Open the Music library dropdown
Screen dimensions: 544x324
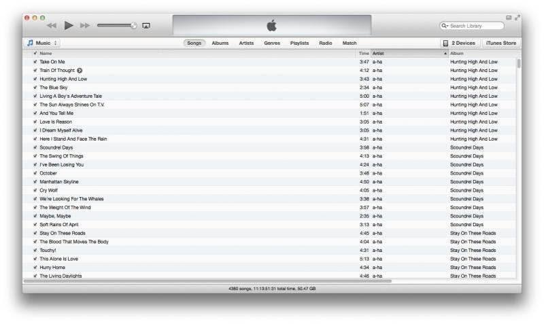41,43
